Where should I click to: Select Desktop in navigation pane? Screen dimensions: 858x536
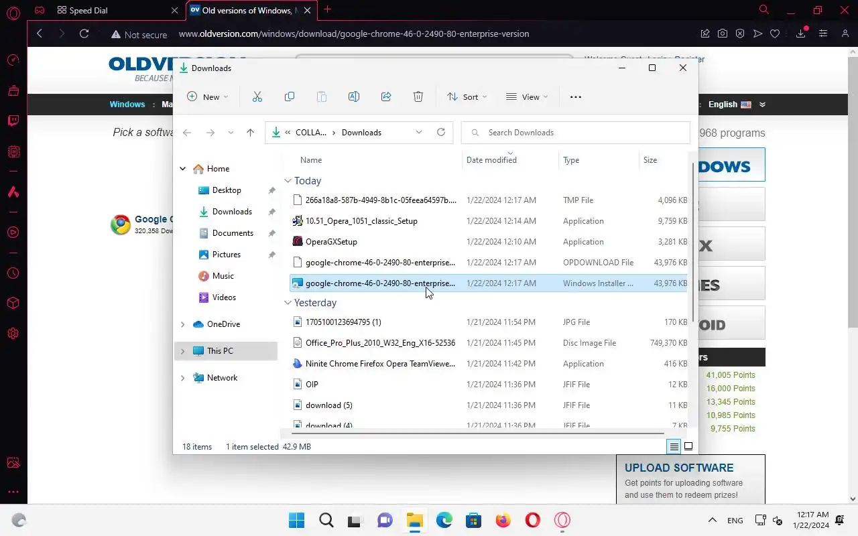point(227,190)
